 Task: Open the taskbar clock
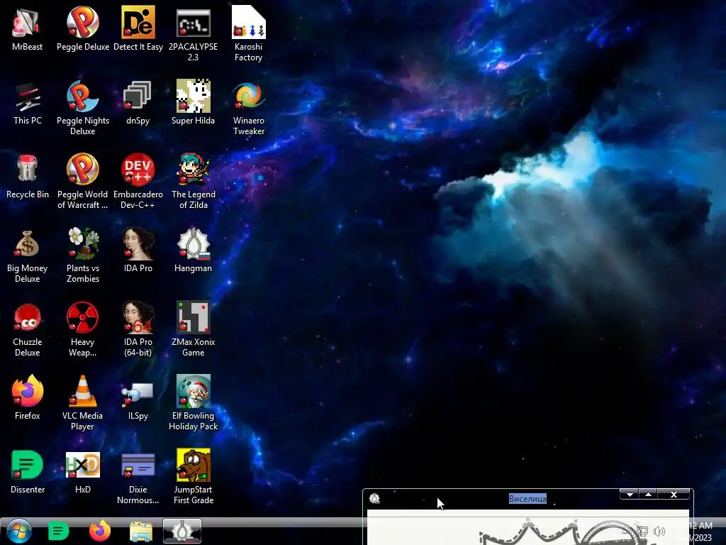tap(700, 532)
